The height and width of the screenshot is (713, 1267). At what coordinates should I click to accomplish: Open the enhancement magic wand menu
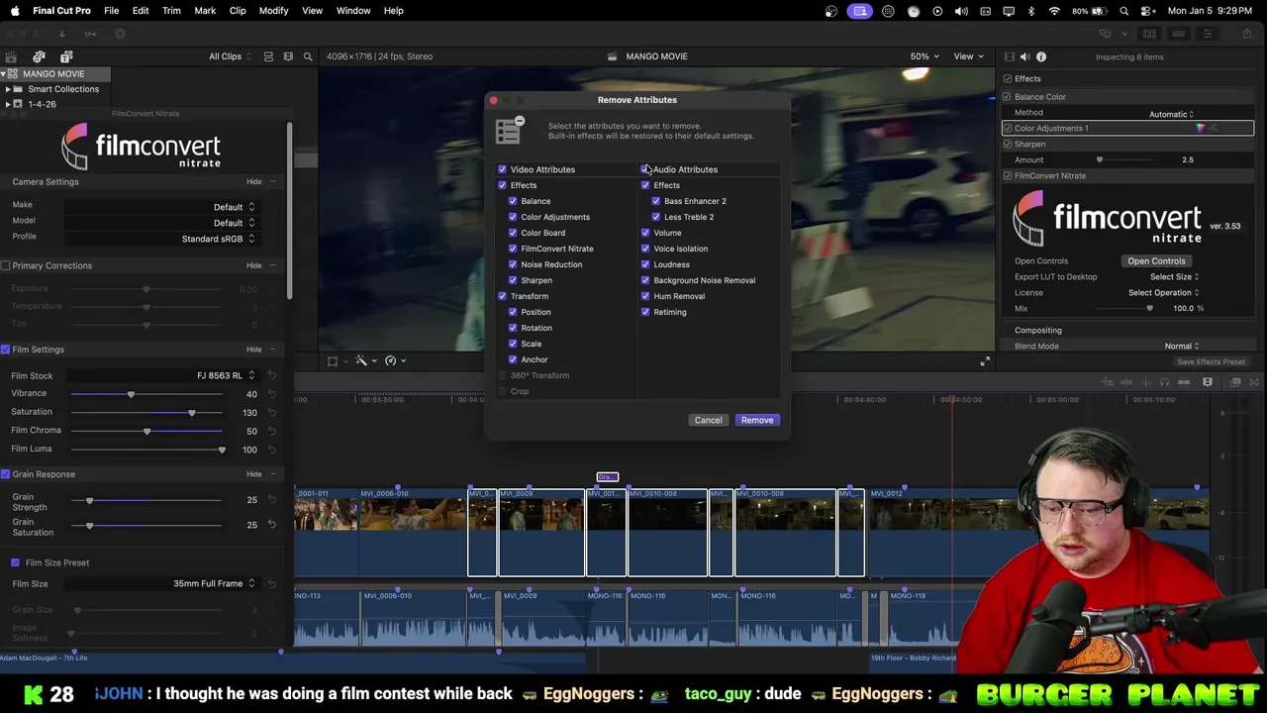coord(365,361)
